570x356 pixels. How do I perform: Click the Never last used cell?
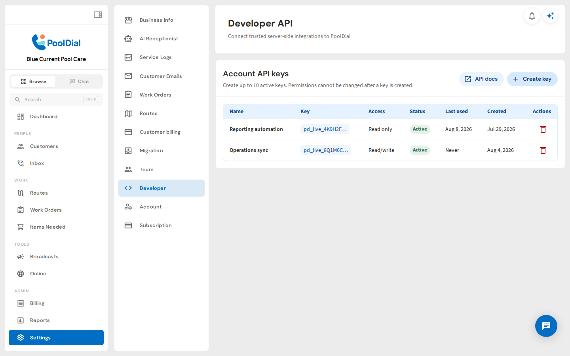452,150
